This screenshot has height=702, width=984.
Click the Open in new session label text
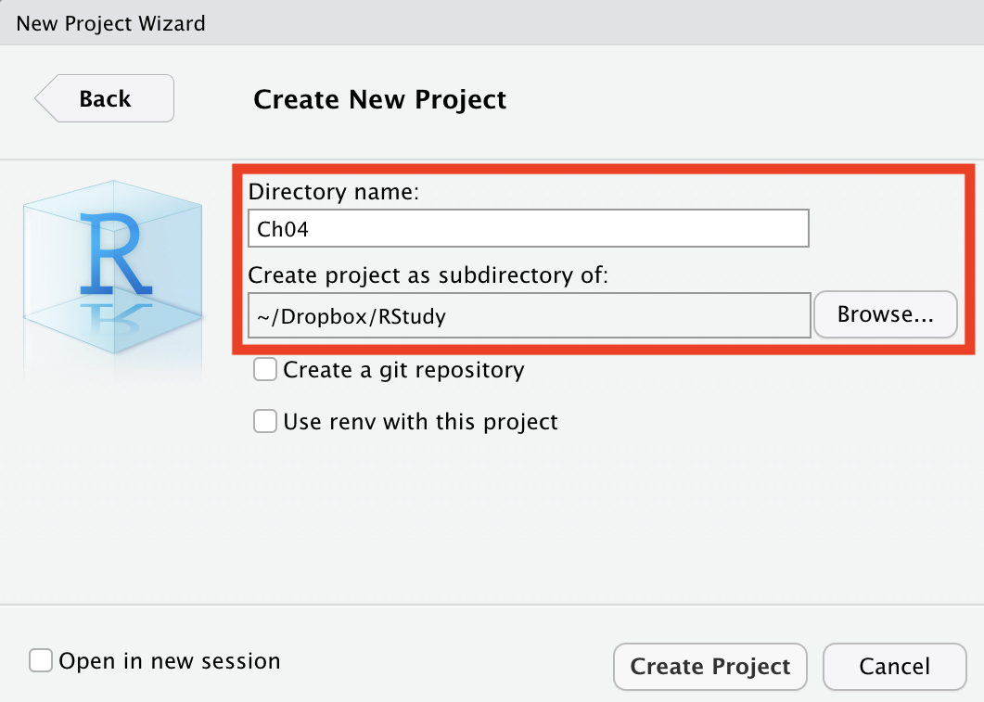[x=170, y=661]
